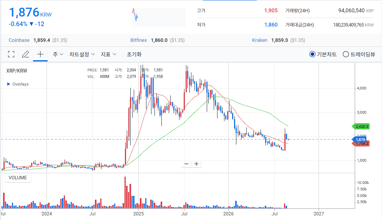382x220 pixels.
Task: Open the 차트설정 dropdown
Action: 82,54
